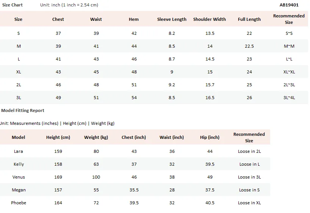Image resolution: width=310 pixels, height=213 pixels.
Task: Click the 3L~4L recommended size cell
Action: [289, 98]
